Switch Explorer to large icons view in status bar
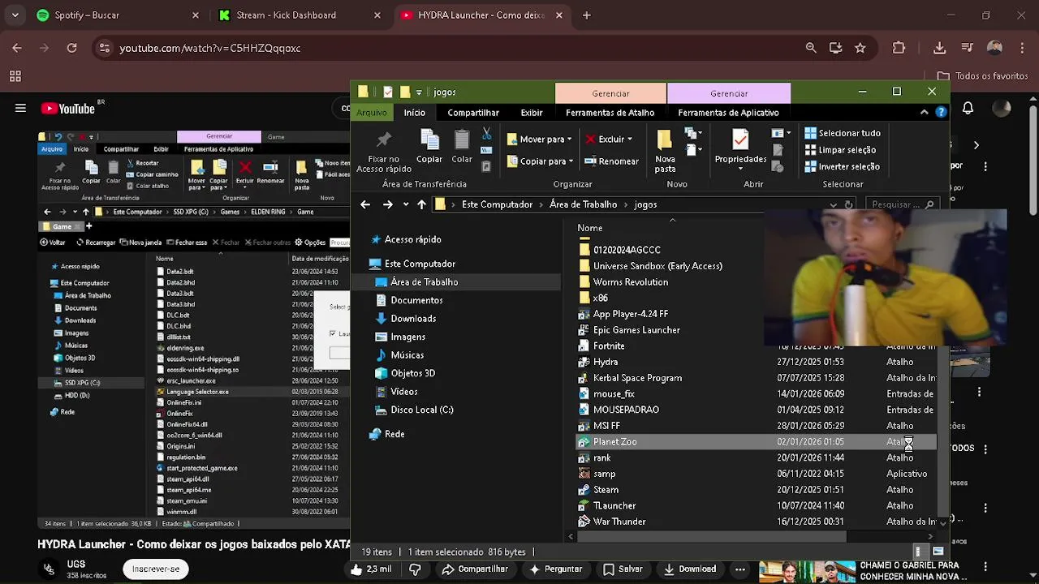Image resolution: width=1039 pixels, height=584 pixels. pos(938,552)
